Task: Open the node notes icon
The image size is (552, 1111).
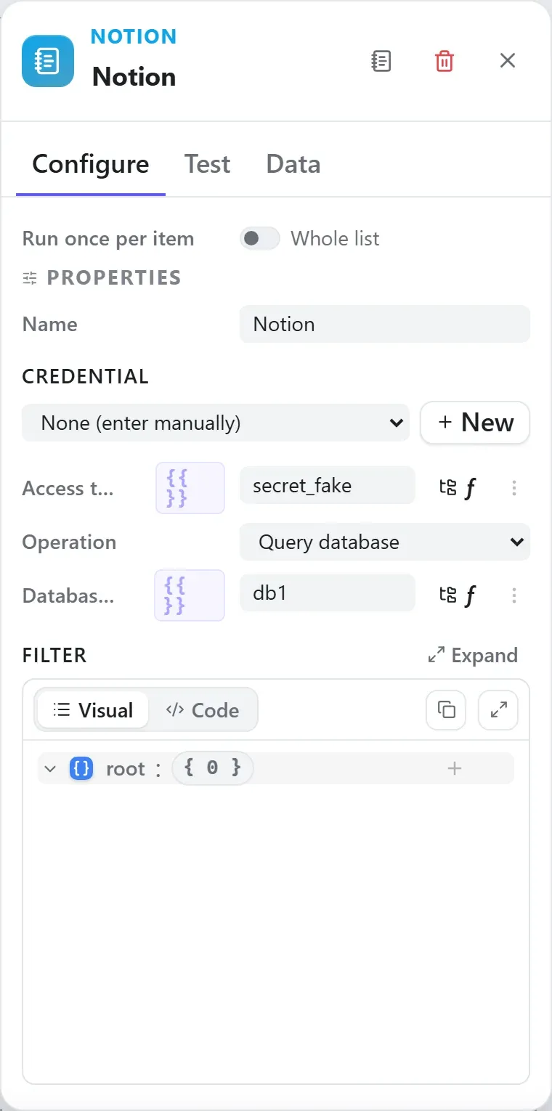Action: 381,61
